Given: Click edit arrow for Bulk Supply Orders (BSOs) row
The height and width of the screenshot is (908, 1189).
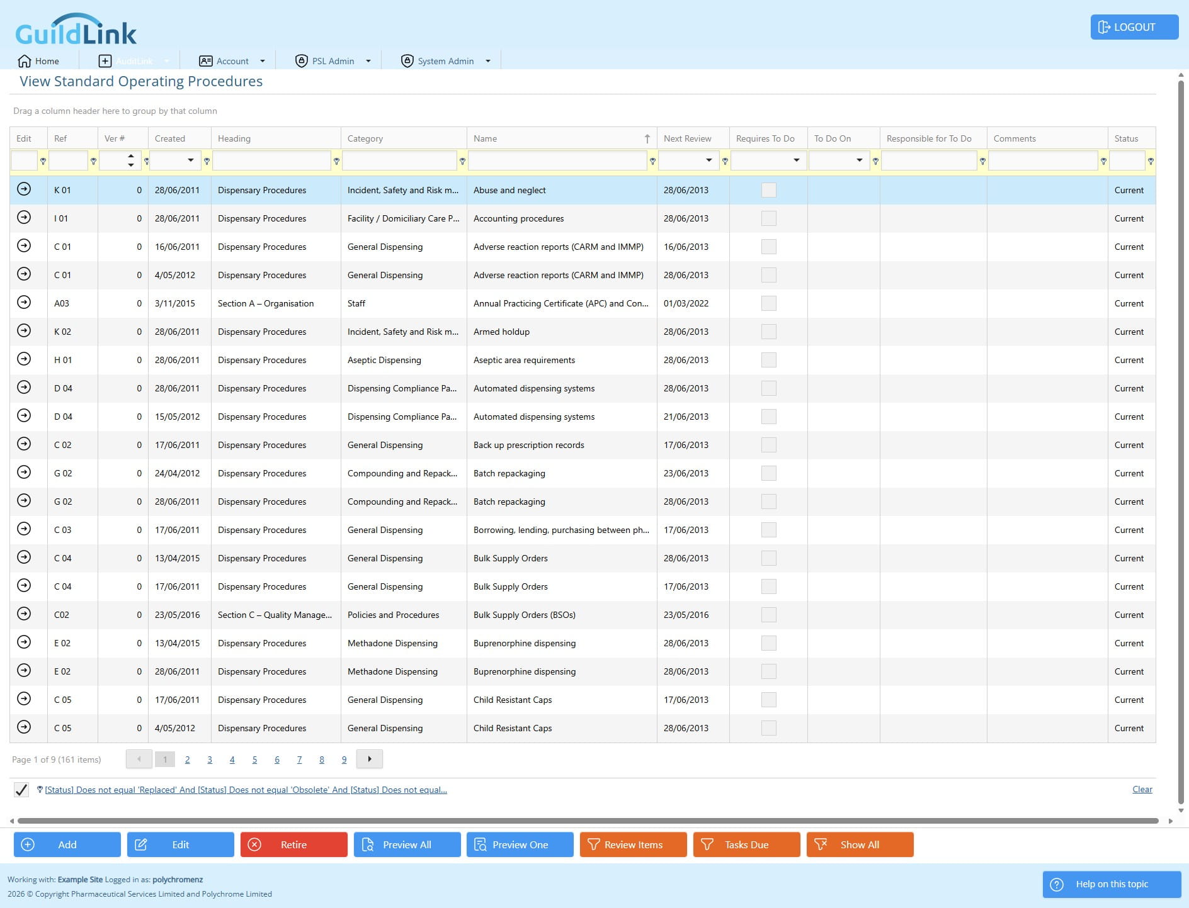Looking at the screenshot, I should (24, 614).
